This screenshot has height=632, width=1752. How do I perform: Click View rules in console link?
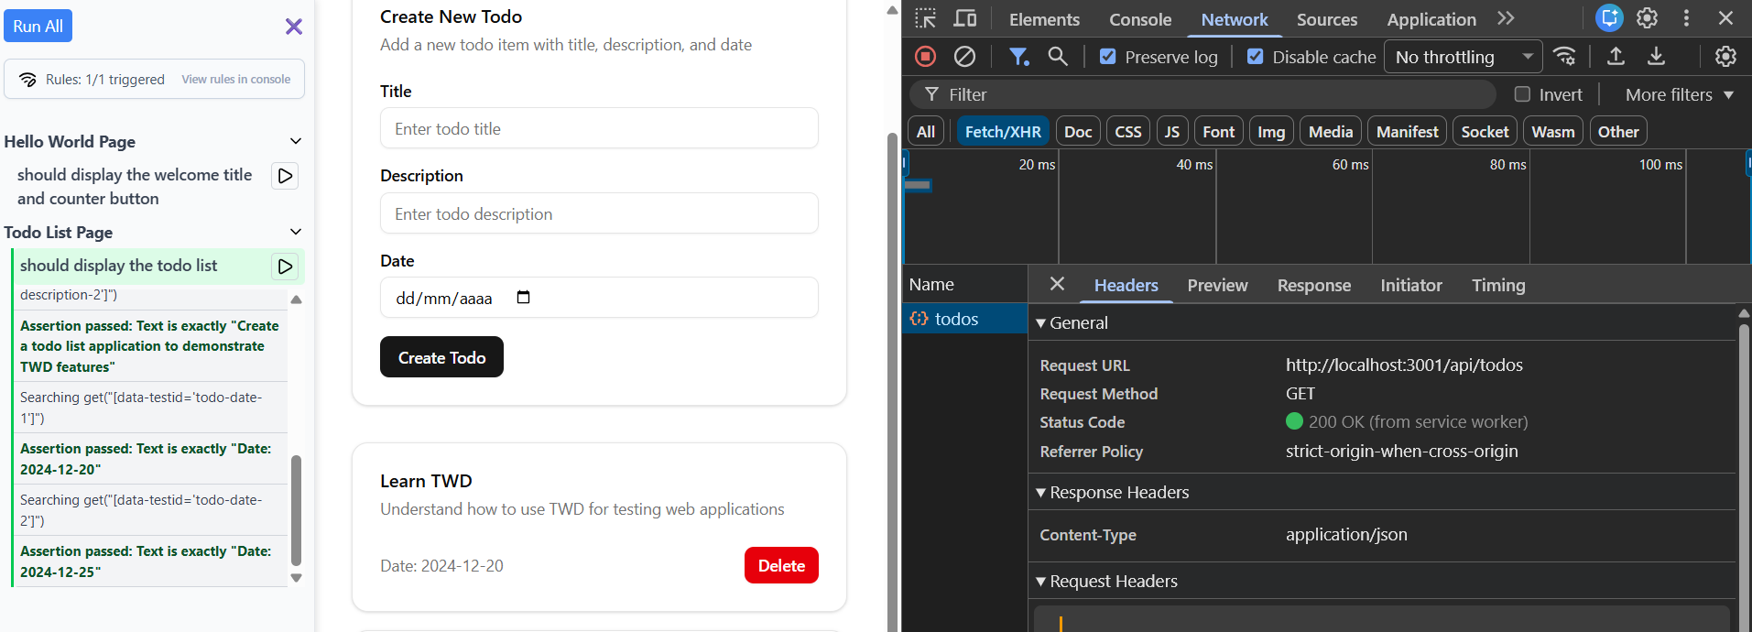pyautogui.click(x=235, y=80)
